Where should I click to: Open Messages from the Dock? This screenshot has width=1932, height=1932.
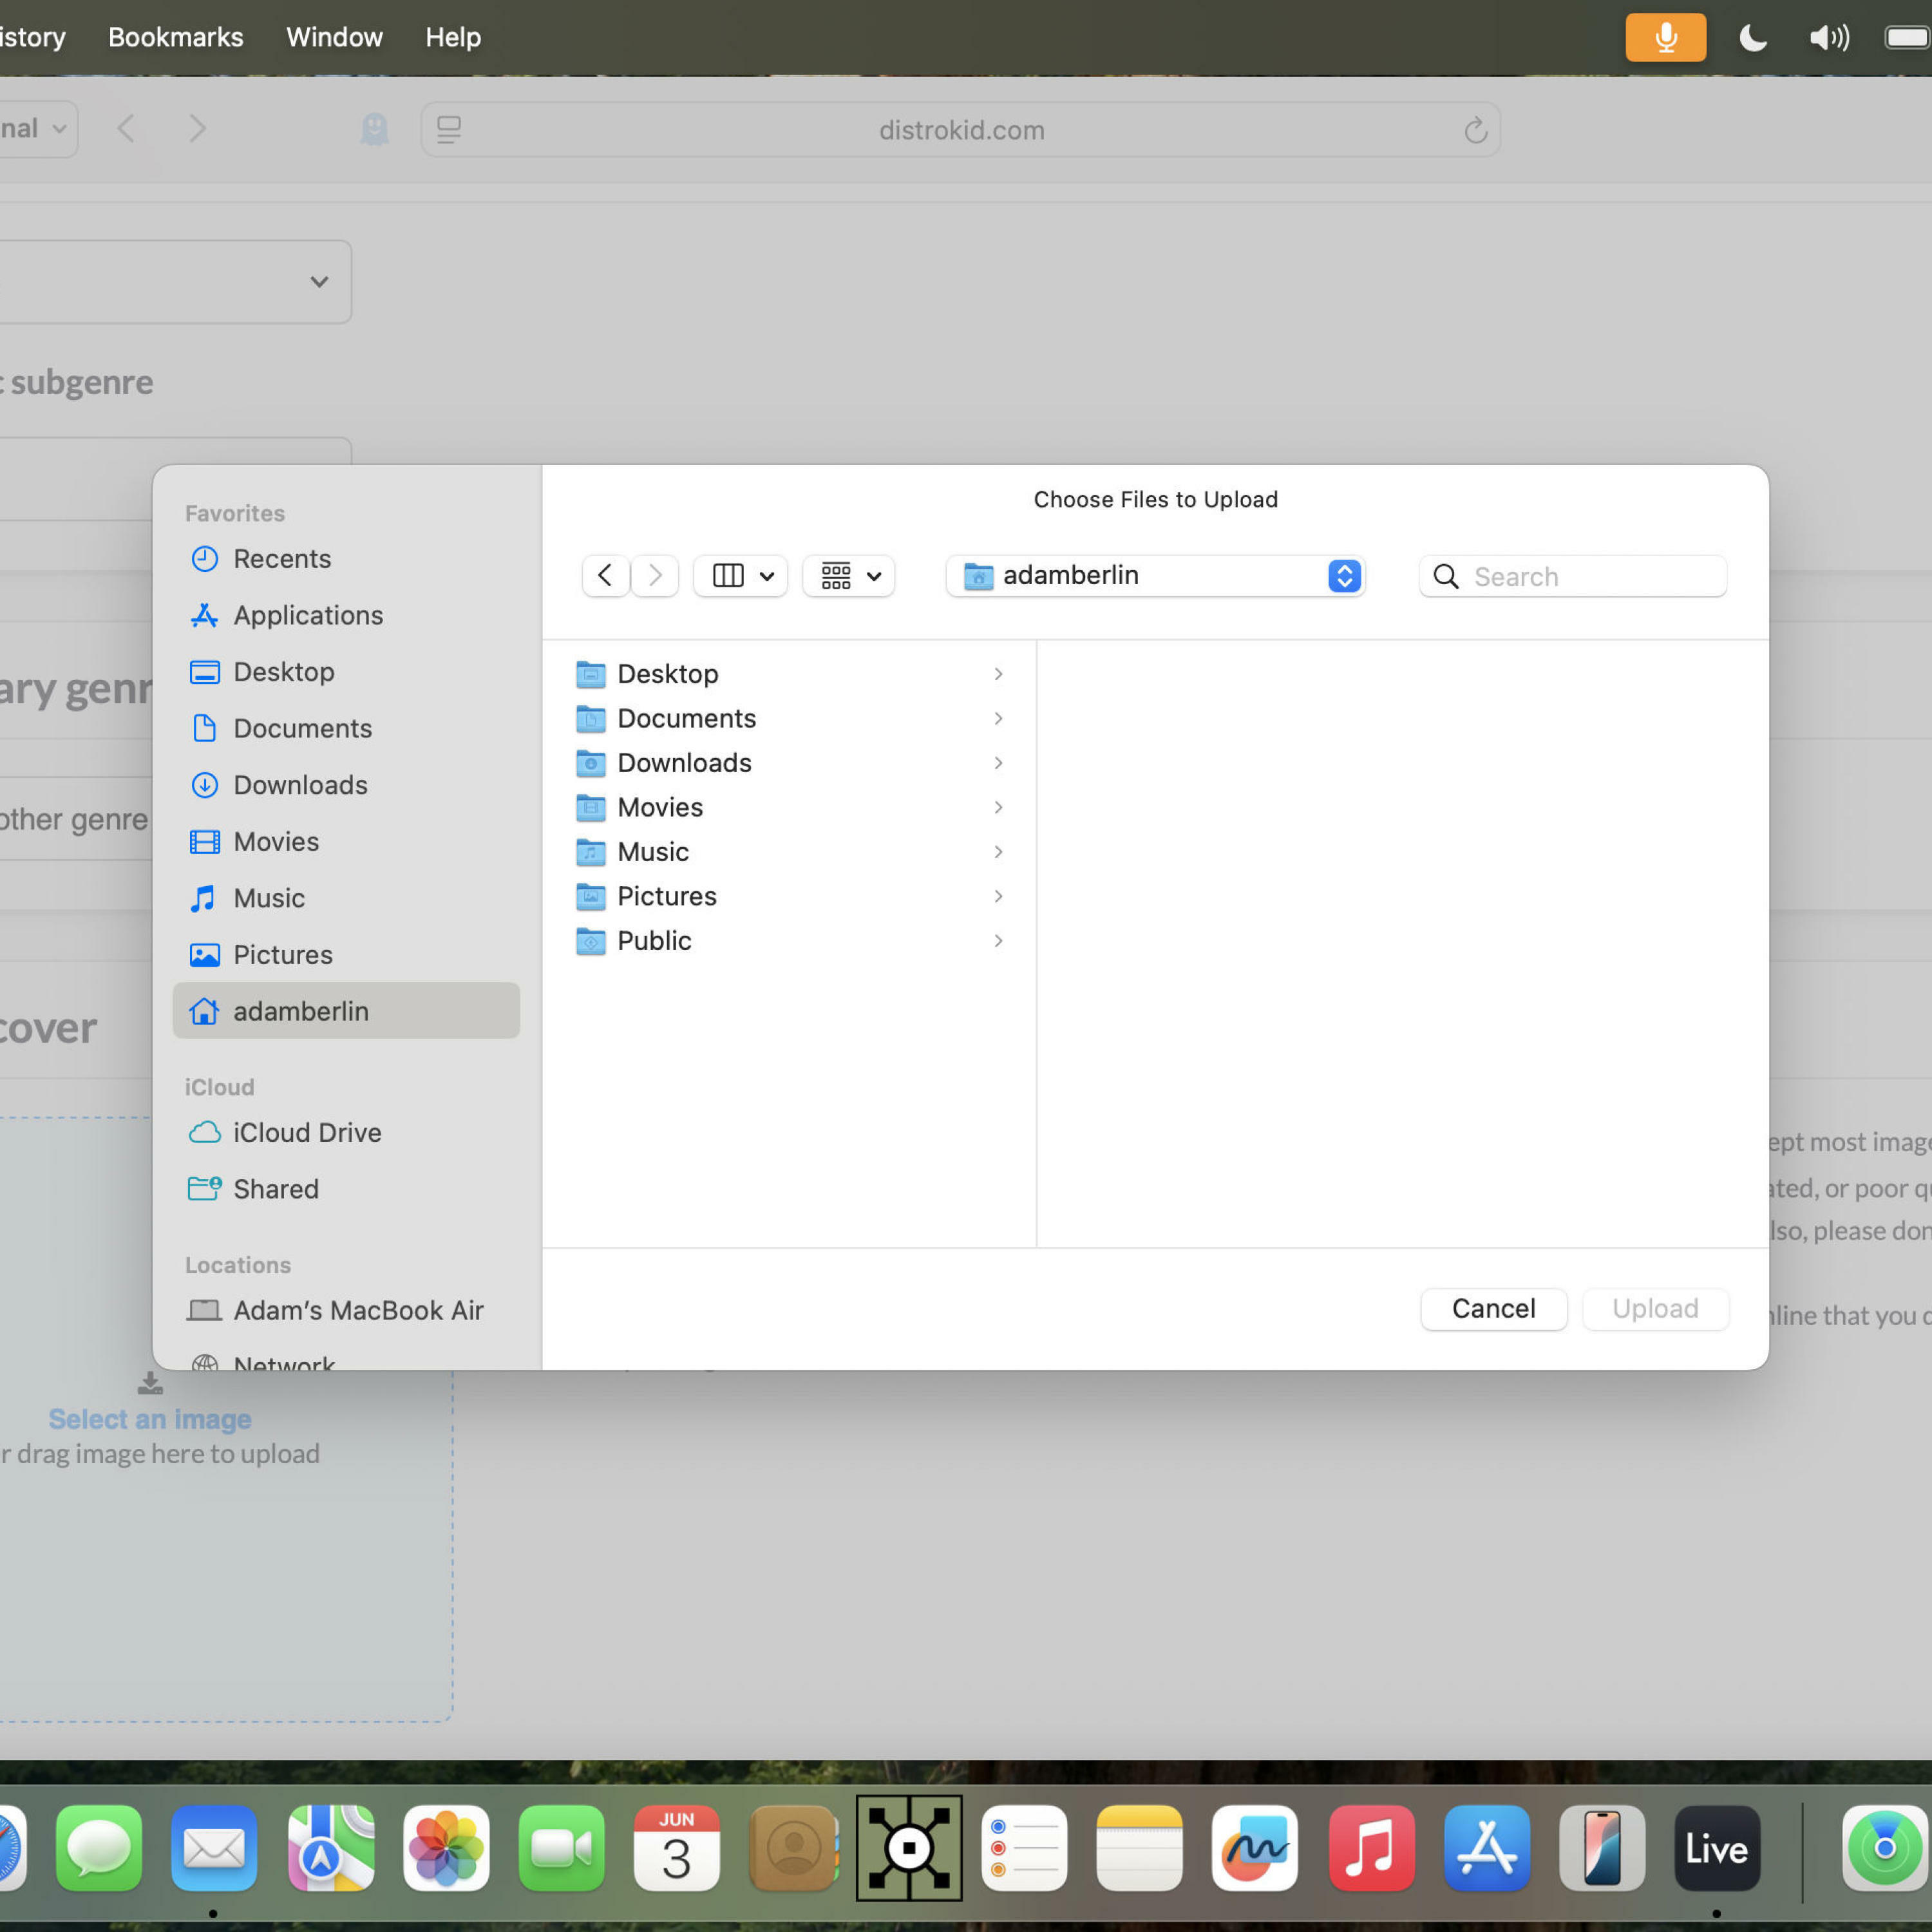coord(99,1848)
